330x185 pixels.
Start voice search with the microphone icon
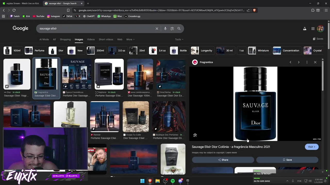(165, 29)
